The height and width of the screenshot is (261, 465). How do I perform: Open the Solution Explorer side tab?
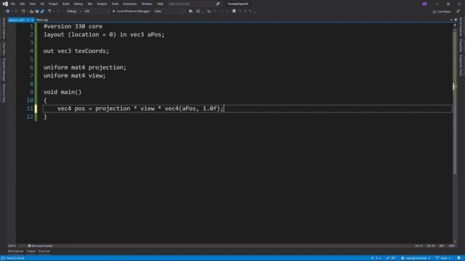click(x=4, y=28)
